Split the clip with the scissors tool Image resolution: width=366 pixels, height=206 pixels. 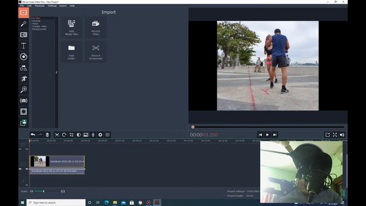click(57, 135)
